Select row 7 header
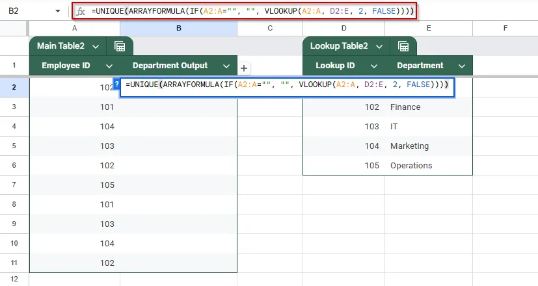 [14, 185]
